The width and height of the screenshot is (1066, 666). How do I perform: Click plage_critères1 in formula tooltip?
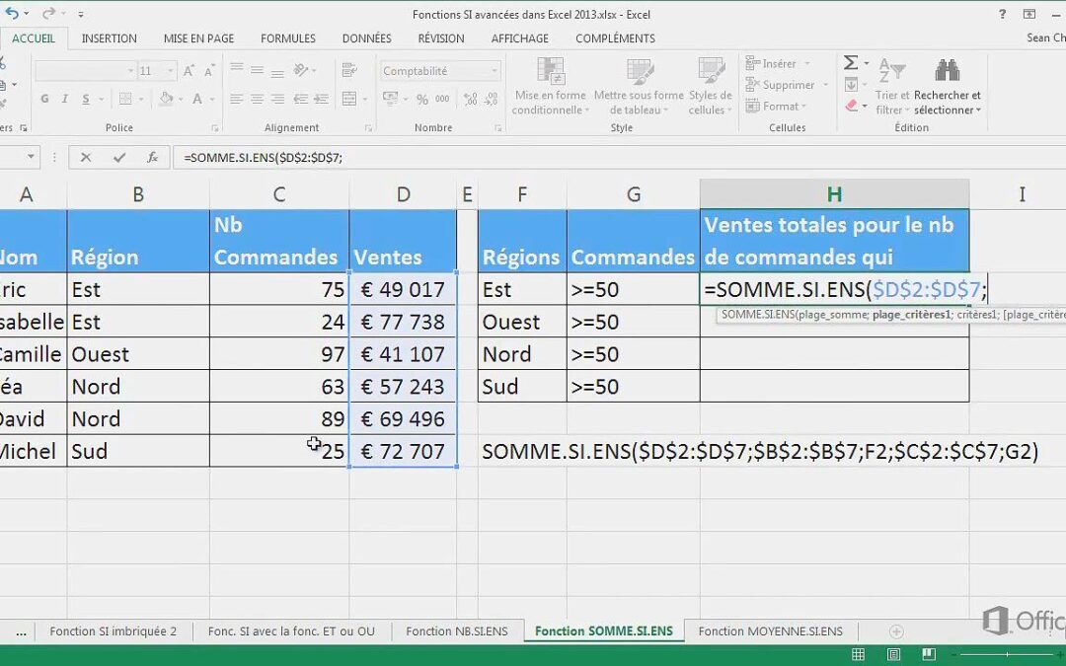pos(911,315)
